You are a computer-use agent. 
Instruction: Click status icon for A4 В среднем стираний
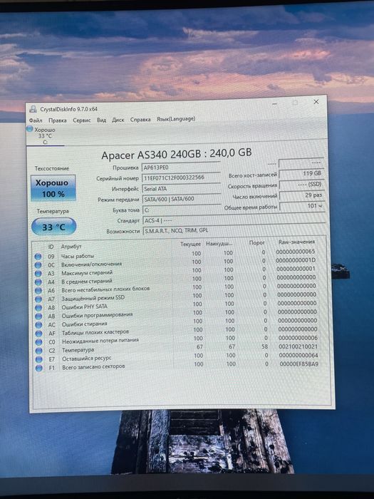click(38, 282)
